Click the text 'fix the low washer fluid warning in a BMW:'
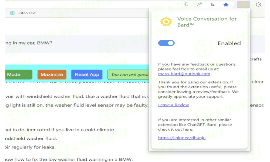Viewport: 270px width, 162px height. 83,159
